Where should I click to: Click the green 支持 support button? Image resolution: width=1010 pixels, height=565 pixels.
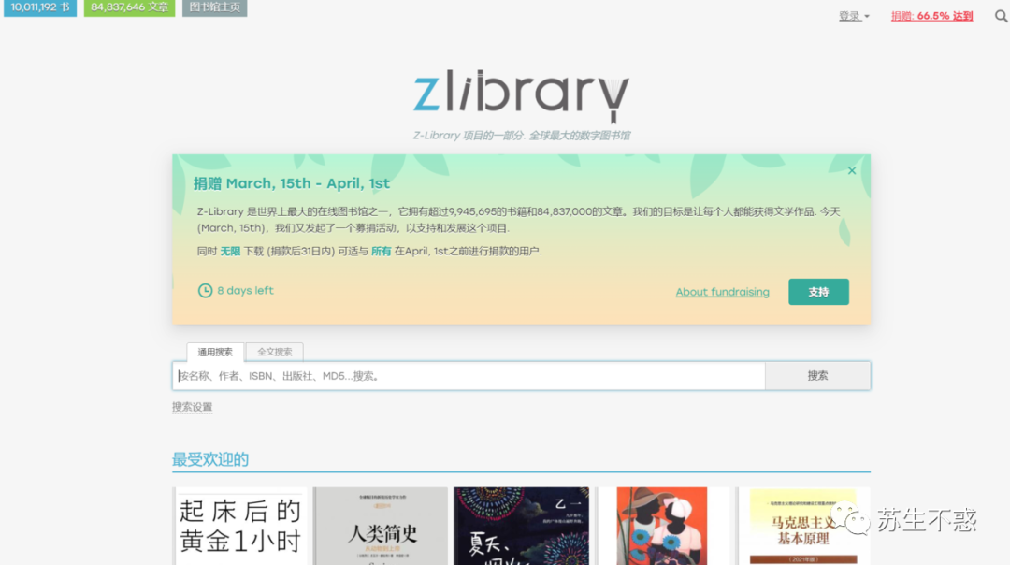[x=818, y=292]
